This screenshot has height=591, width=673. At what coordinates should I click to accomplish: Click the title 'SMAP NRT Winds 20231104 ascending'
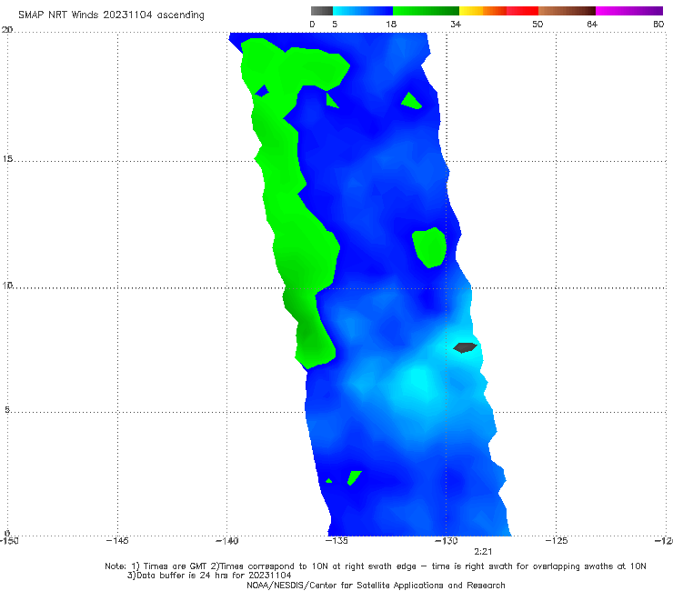[x=111, y=15]
